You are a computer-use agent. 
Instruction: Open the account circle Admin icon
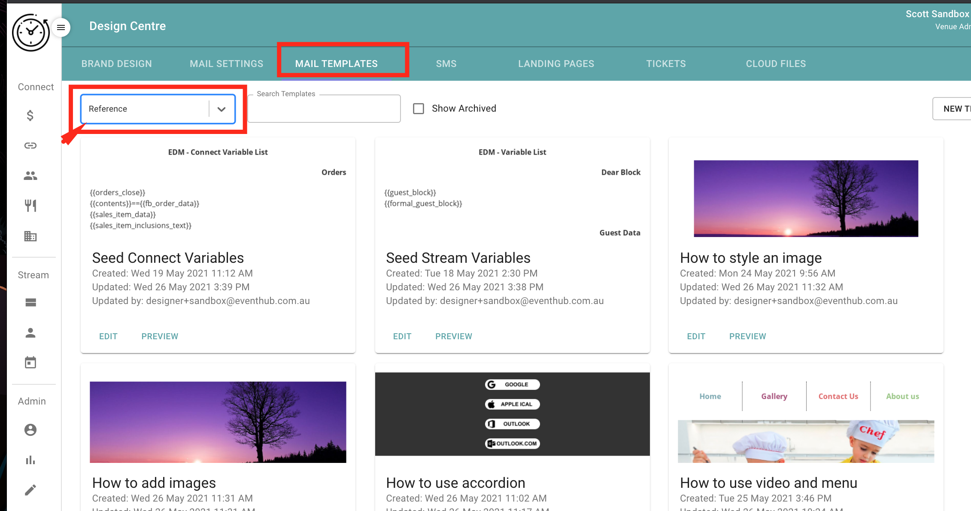point(30,430)
